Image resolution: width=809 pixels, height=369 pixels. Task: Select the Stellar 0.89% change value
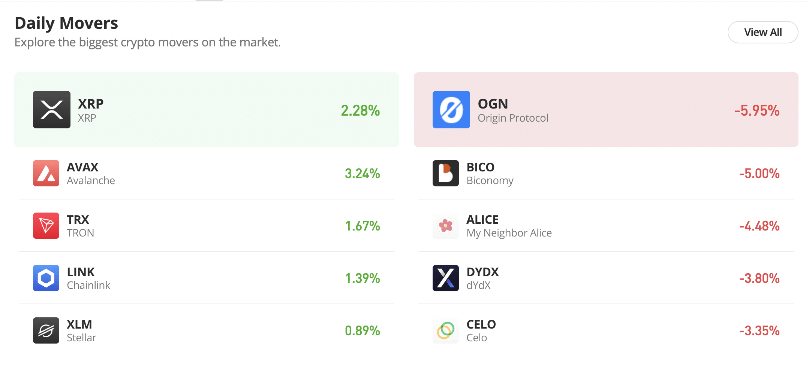point(362,331)
